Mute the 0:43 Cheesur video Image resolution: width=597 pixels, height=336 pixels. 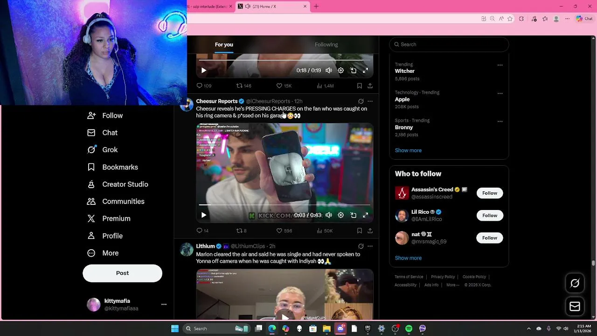(x=329, y=215)
